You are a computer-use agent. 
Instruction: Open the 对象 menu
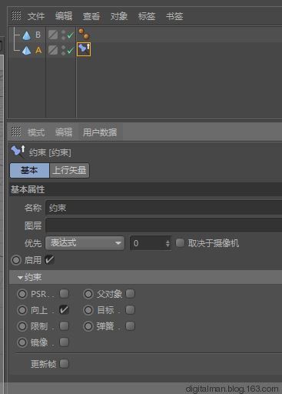tap(119, 16)
